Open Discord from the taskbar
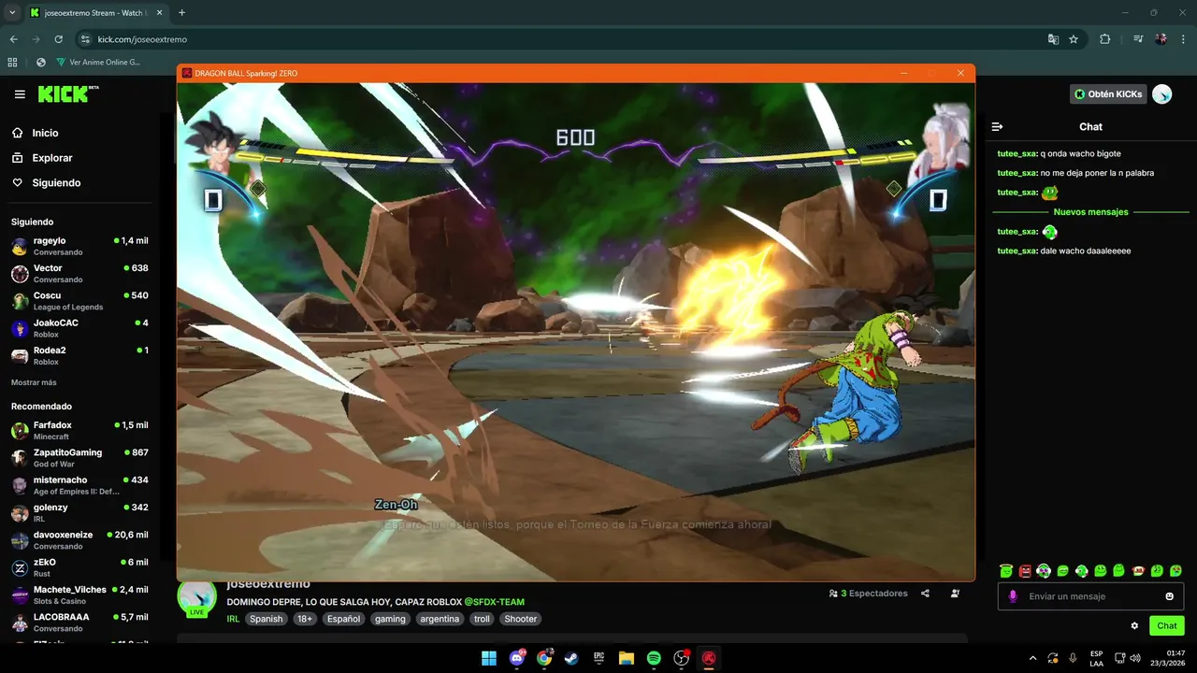The width and height of the screenshot is (1197, 673). 517,658
